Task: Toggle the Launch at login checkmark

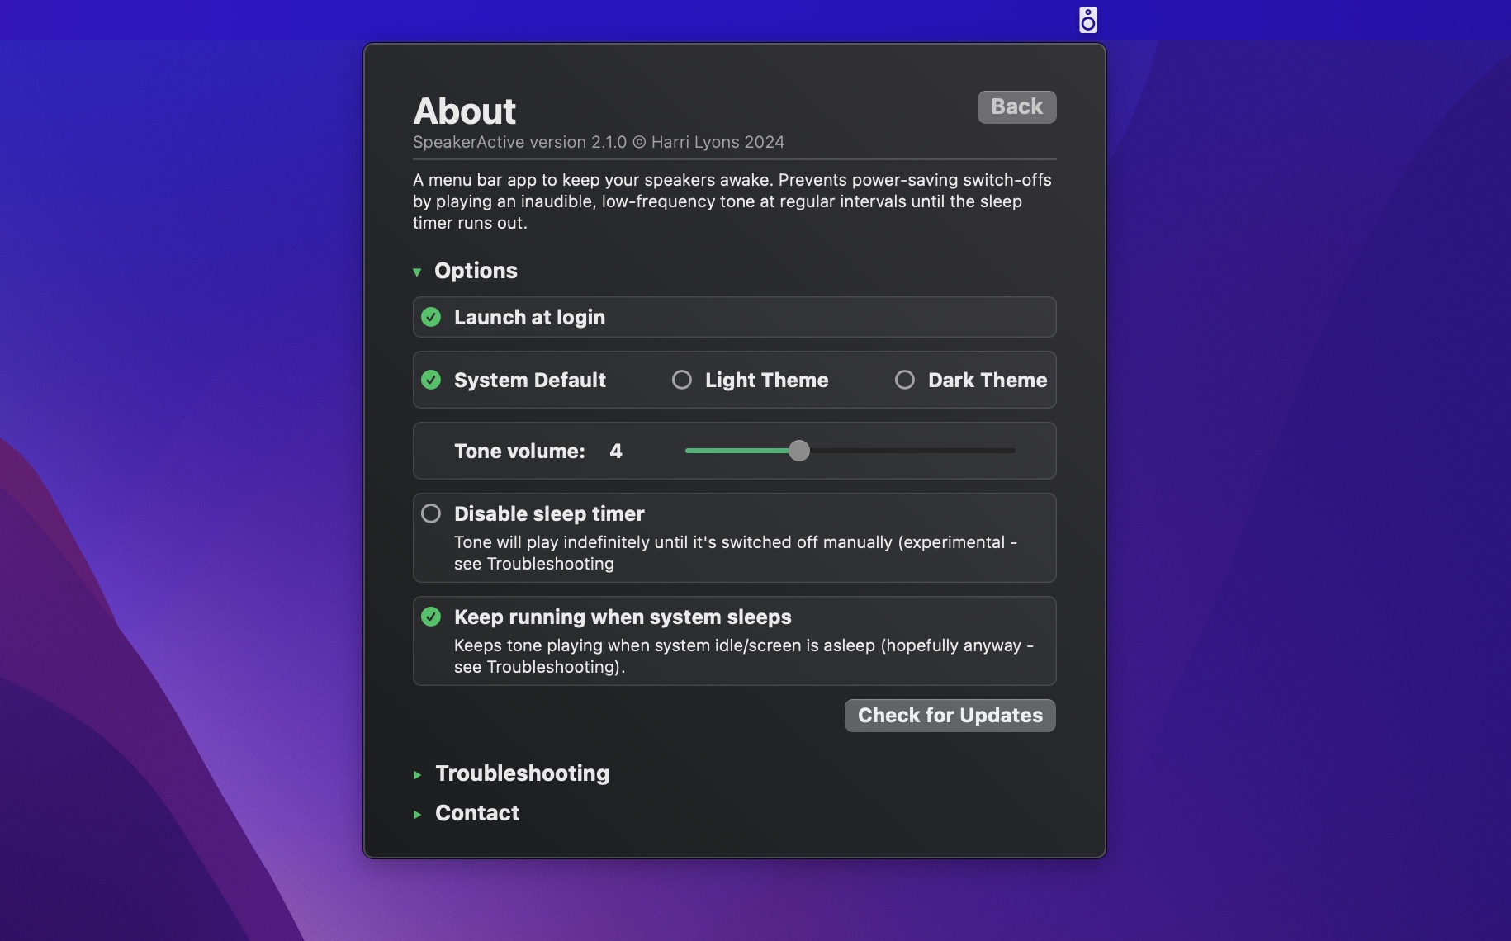Action: coord(431,317)
